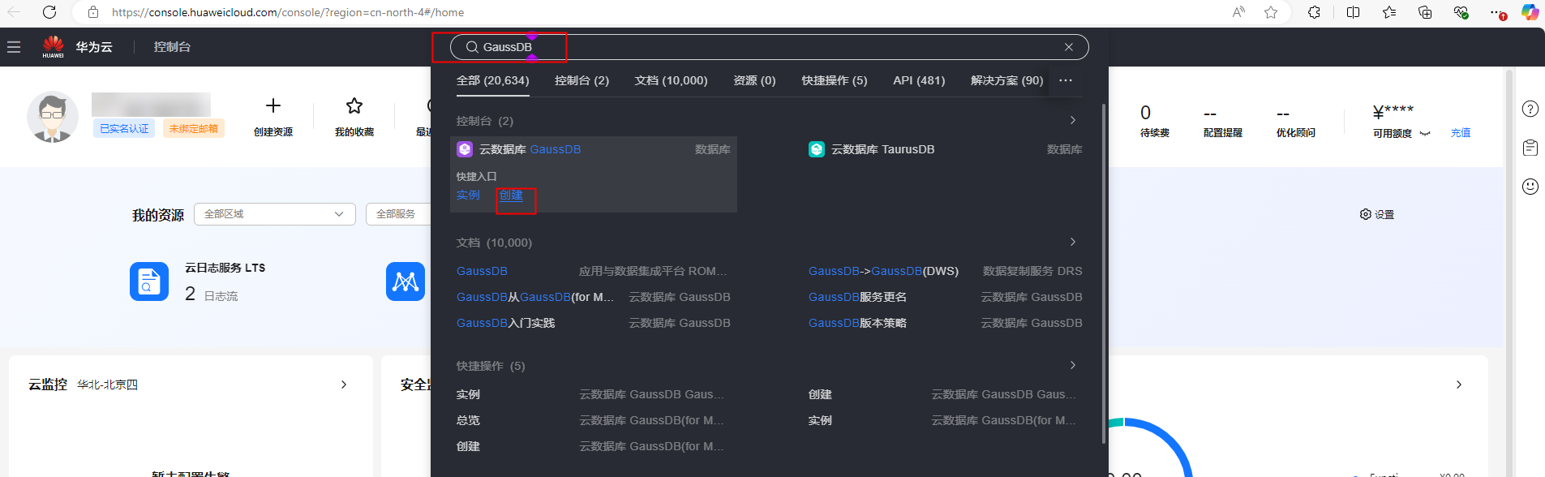Click the site info lock icon
Screen dimensions: 1545x477
[x=93, y=12]
